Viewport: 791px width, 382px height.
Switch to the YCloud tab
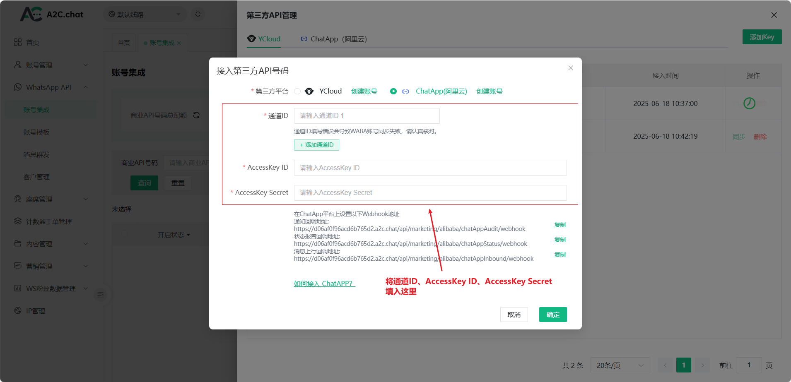264,39
